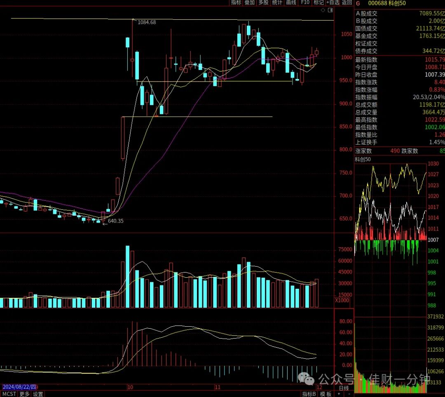Click the 昨日收盘 value 1007.39
This screenshot has height=397, width=445.
click(435, 74)
